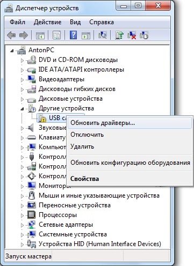Click the show/hide console tree icon
Viewport: 194px width, 266px height.
pyautogui.click(x=40, y=36)
